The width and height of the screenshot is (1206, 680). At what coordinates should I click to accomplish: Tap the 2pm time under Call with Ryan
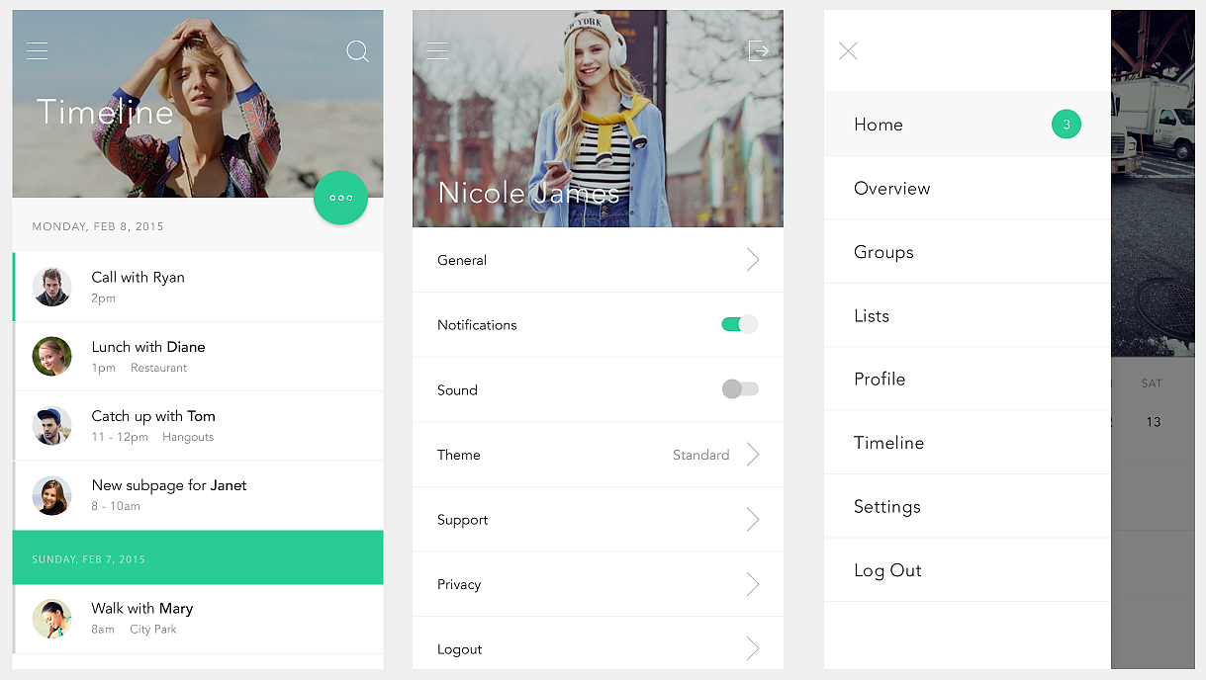pyautogui.click(x=104, y=298)
